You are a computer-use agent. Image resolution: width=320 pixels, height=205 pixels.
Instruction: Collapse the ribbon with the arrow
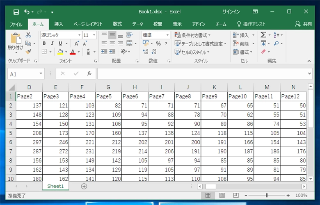pos(309,61)
